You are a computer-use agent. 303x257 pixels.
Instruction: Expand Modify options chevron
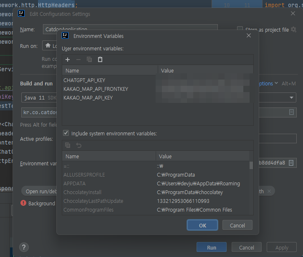click(x=276, y=83)
